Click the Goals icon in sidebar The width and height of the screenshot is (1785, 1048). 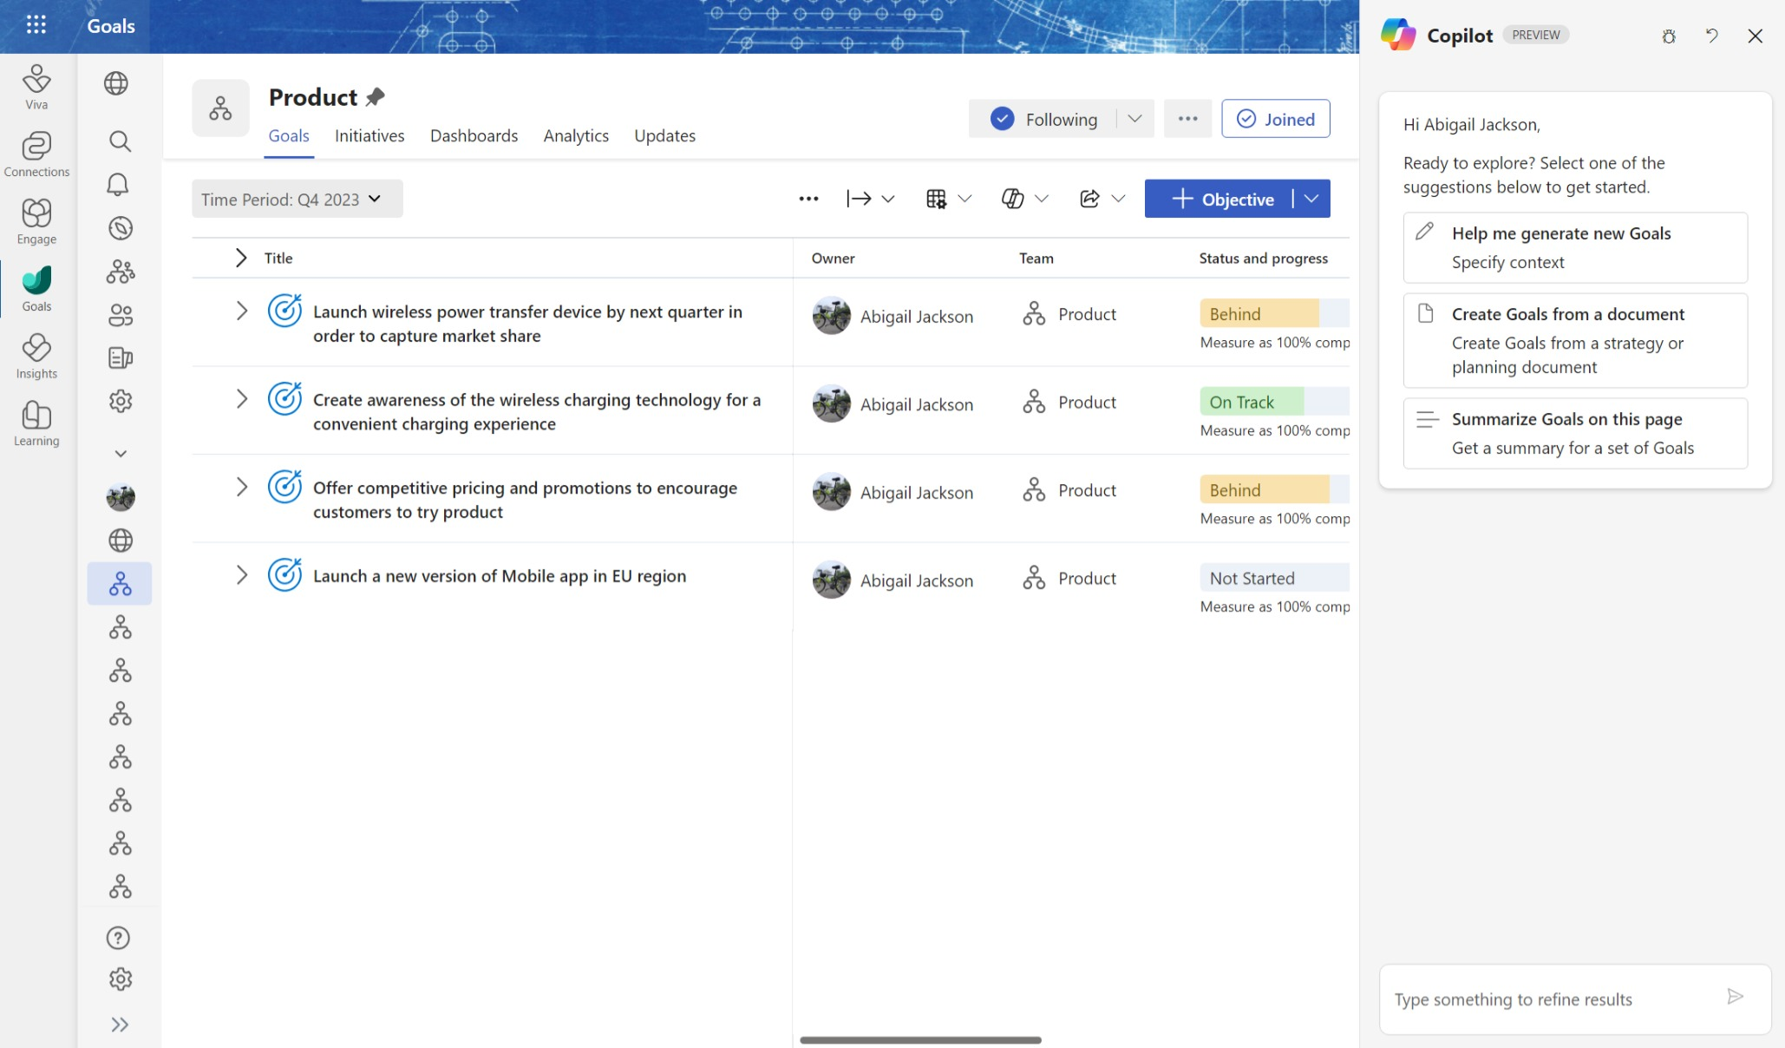pyautogui.click(x=37, y=288)
